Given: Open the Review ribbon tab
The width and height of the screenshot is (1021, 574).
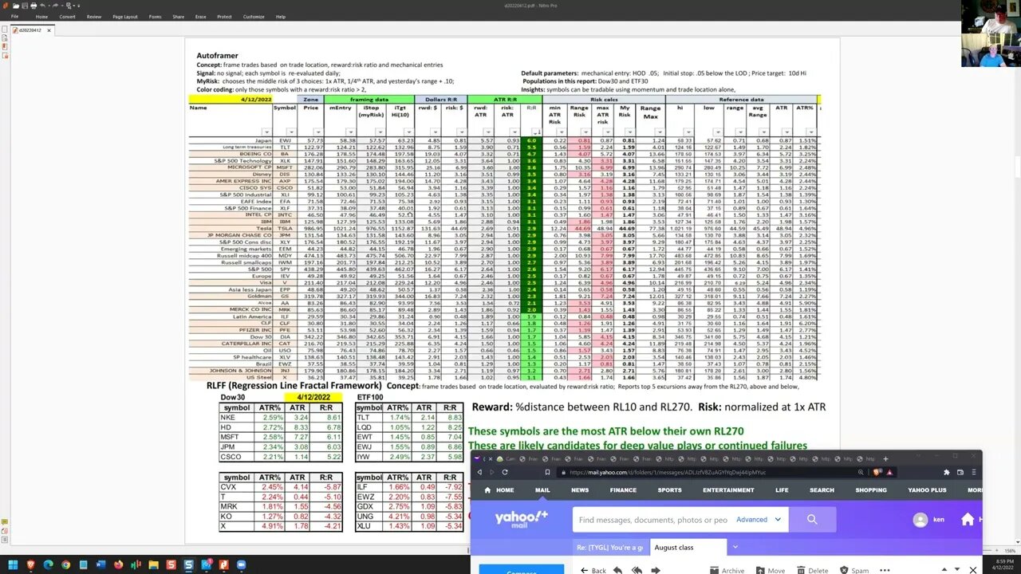Looking at the screenshot, I should click(94, 17).
